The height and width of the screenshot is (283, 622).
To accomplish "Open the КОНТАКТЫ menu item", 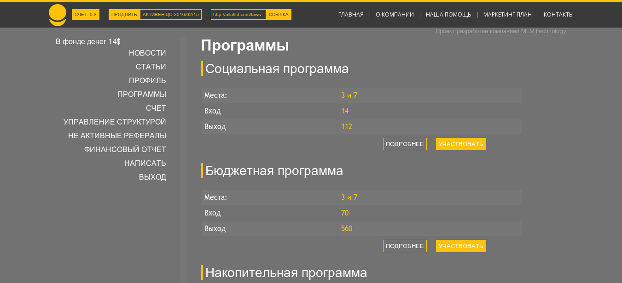I will click(x=558, y=15).
